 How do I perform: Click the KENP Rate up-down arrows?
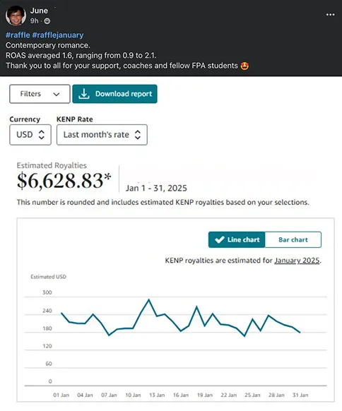[138, 135]
